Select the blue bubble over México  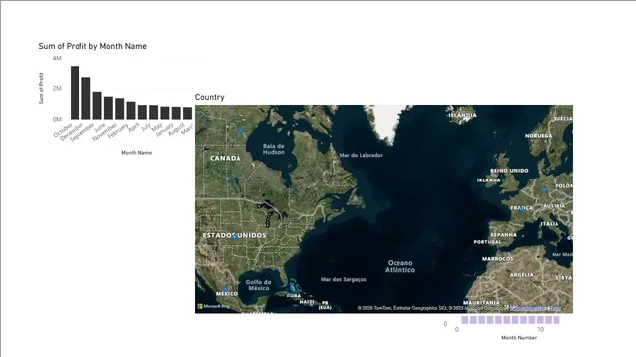[x=225, y=289]
